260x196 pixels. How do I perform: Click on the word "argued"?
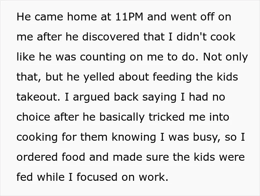coord(91,97)
